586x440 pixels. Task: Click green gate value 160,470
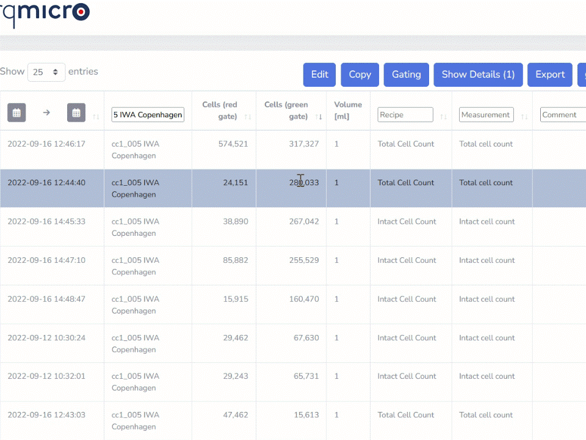click(x=304, y=299)
